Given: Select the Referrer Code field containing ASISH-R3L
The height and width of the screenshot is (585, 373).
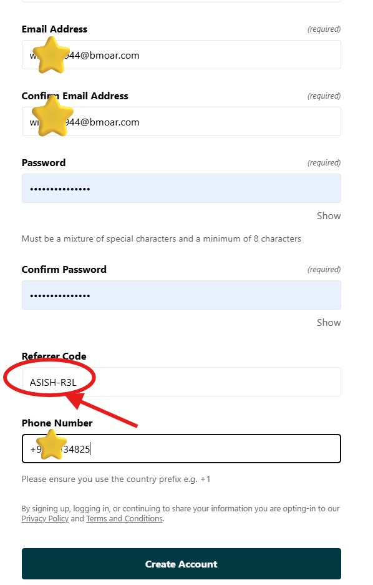Looking at the screenshot, I should [181, 381].
